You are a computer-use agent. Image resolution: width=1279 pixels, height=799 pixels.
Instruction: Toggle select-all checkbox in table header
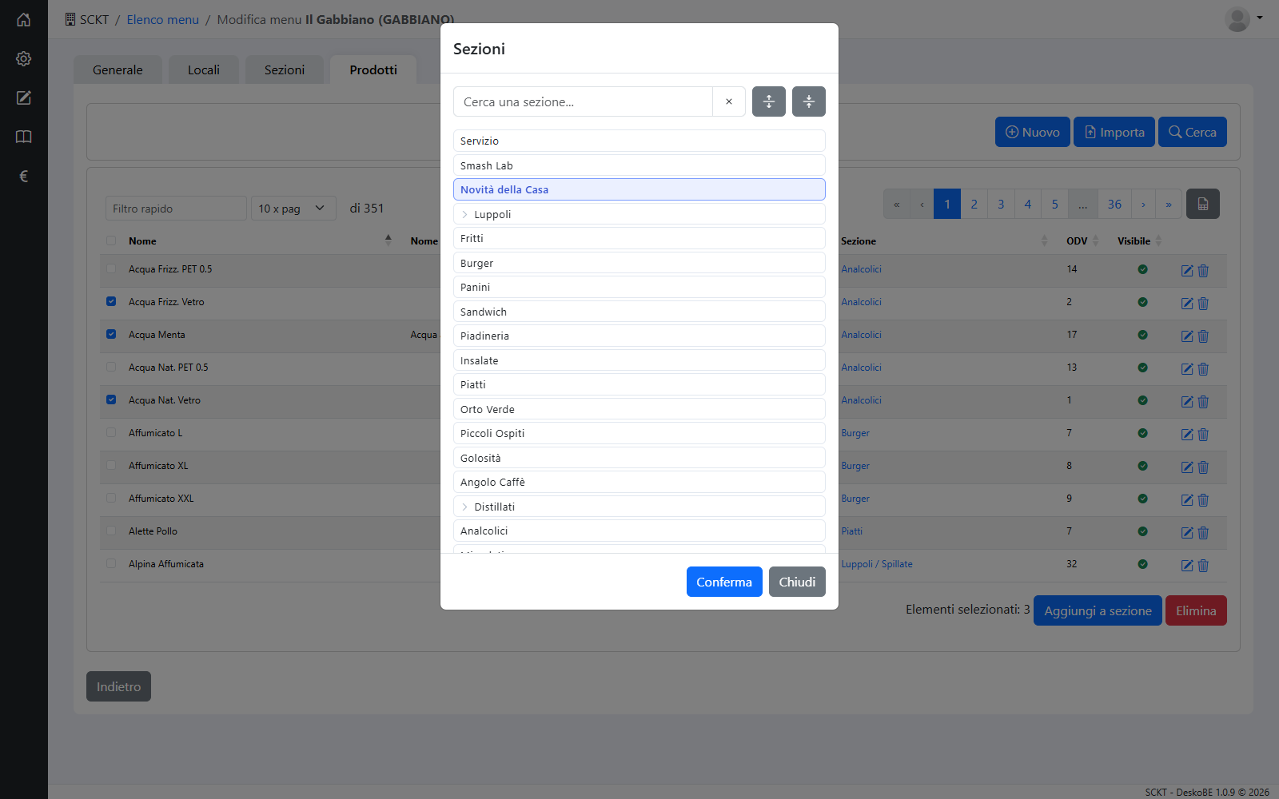pyautogui.click(x=111, y=240)
